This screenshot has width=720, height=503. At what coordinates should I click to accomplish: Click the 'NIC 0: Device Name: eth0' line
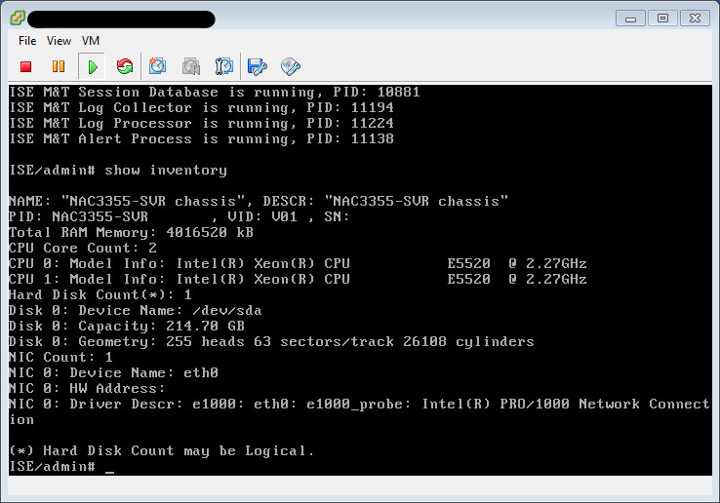tap(113, 373)
